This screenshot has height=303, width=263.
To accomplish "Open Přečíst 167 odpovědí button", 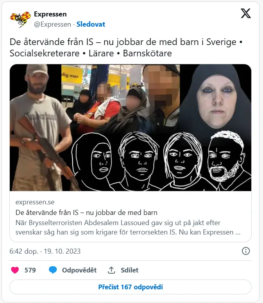I will click(x=131, y=287).
